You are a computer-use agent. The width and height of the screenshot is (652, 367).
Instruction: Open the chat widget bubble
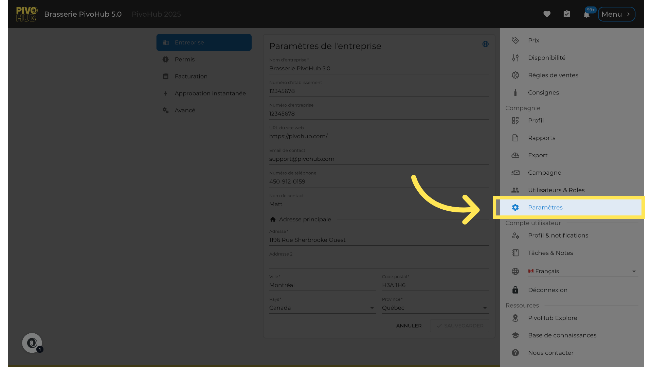(x=32, y=343)
